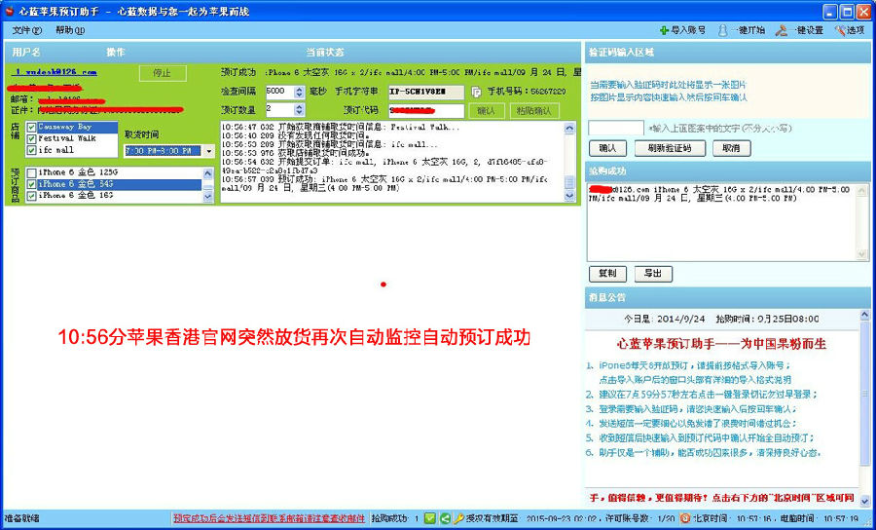Click the account email link
876x530 pixels.
click(55, 72)
